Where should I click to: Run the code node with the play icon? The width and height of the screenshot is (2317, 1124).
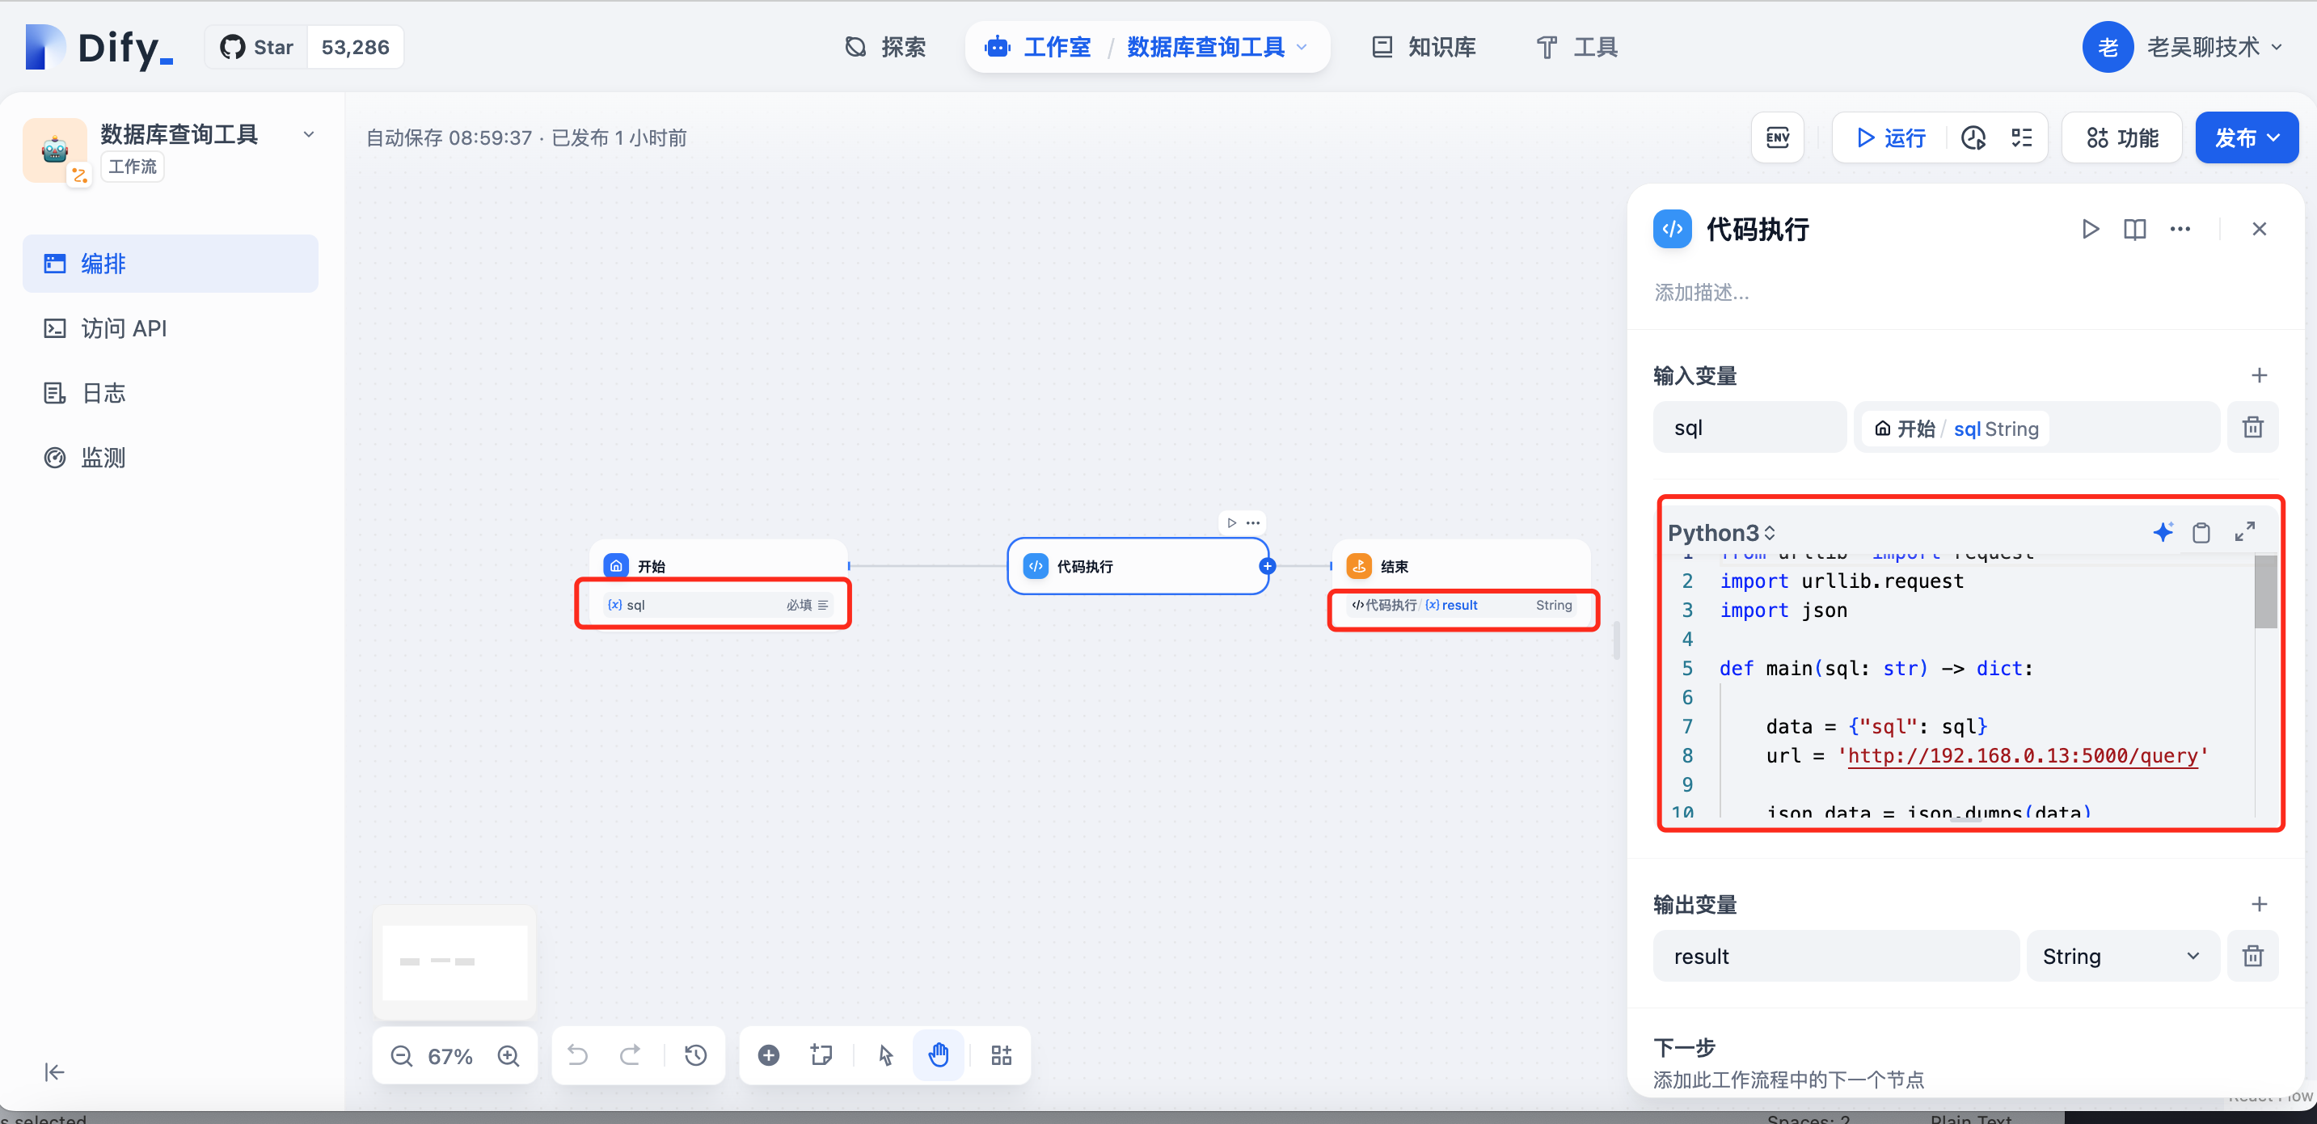[2090, 229]
